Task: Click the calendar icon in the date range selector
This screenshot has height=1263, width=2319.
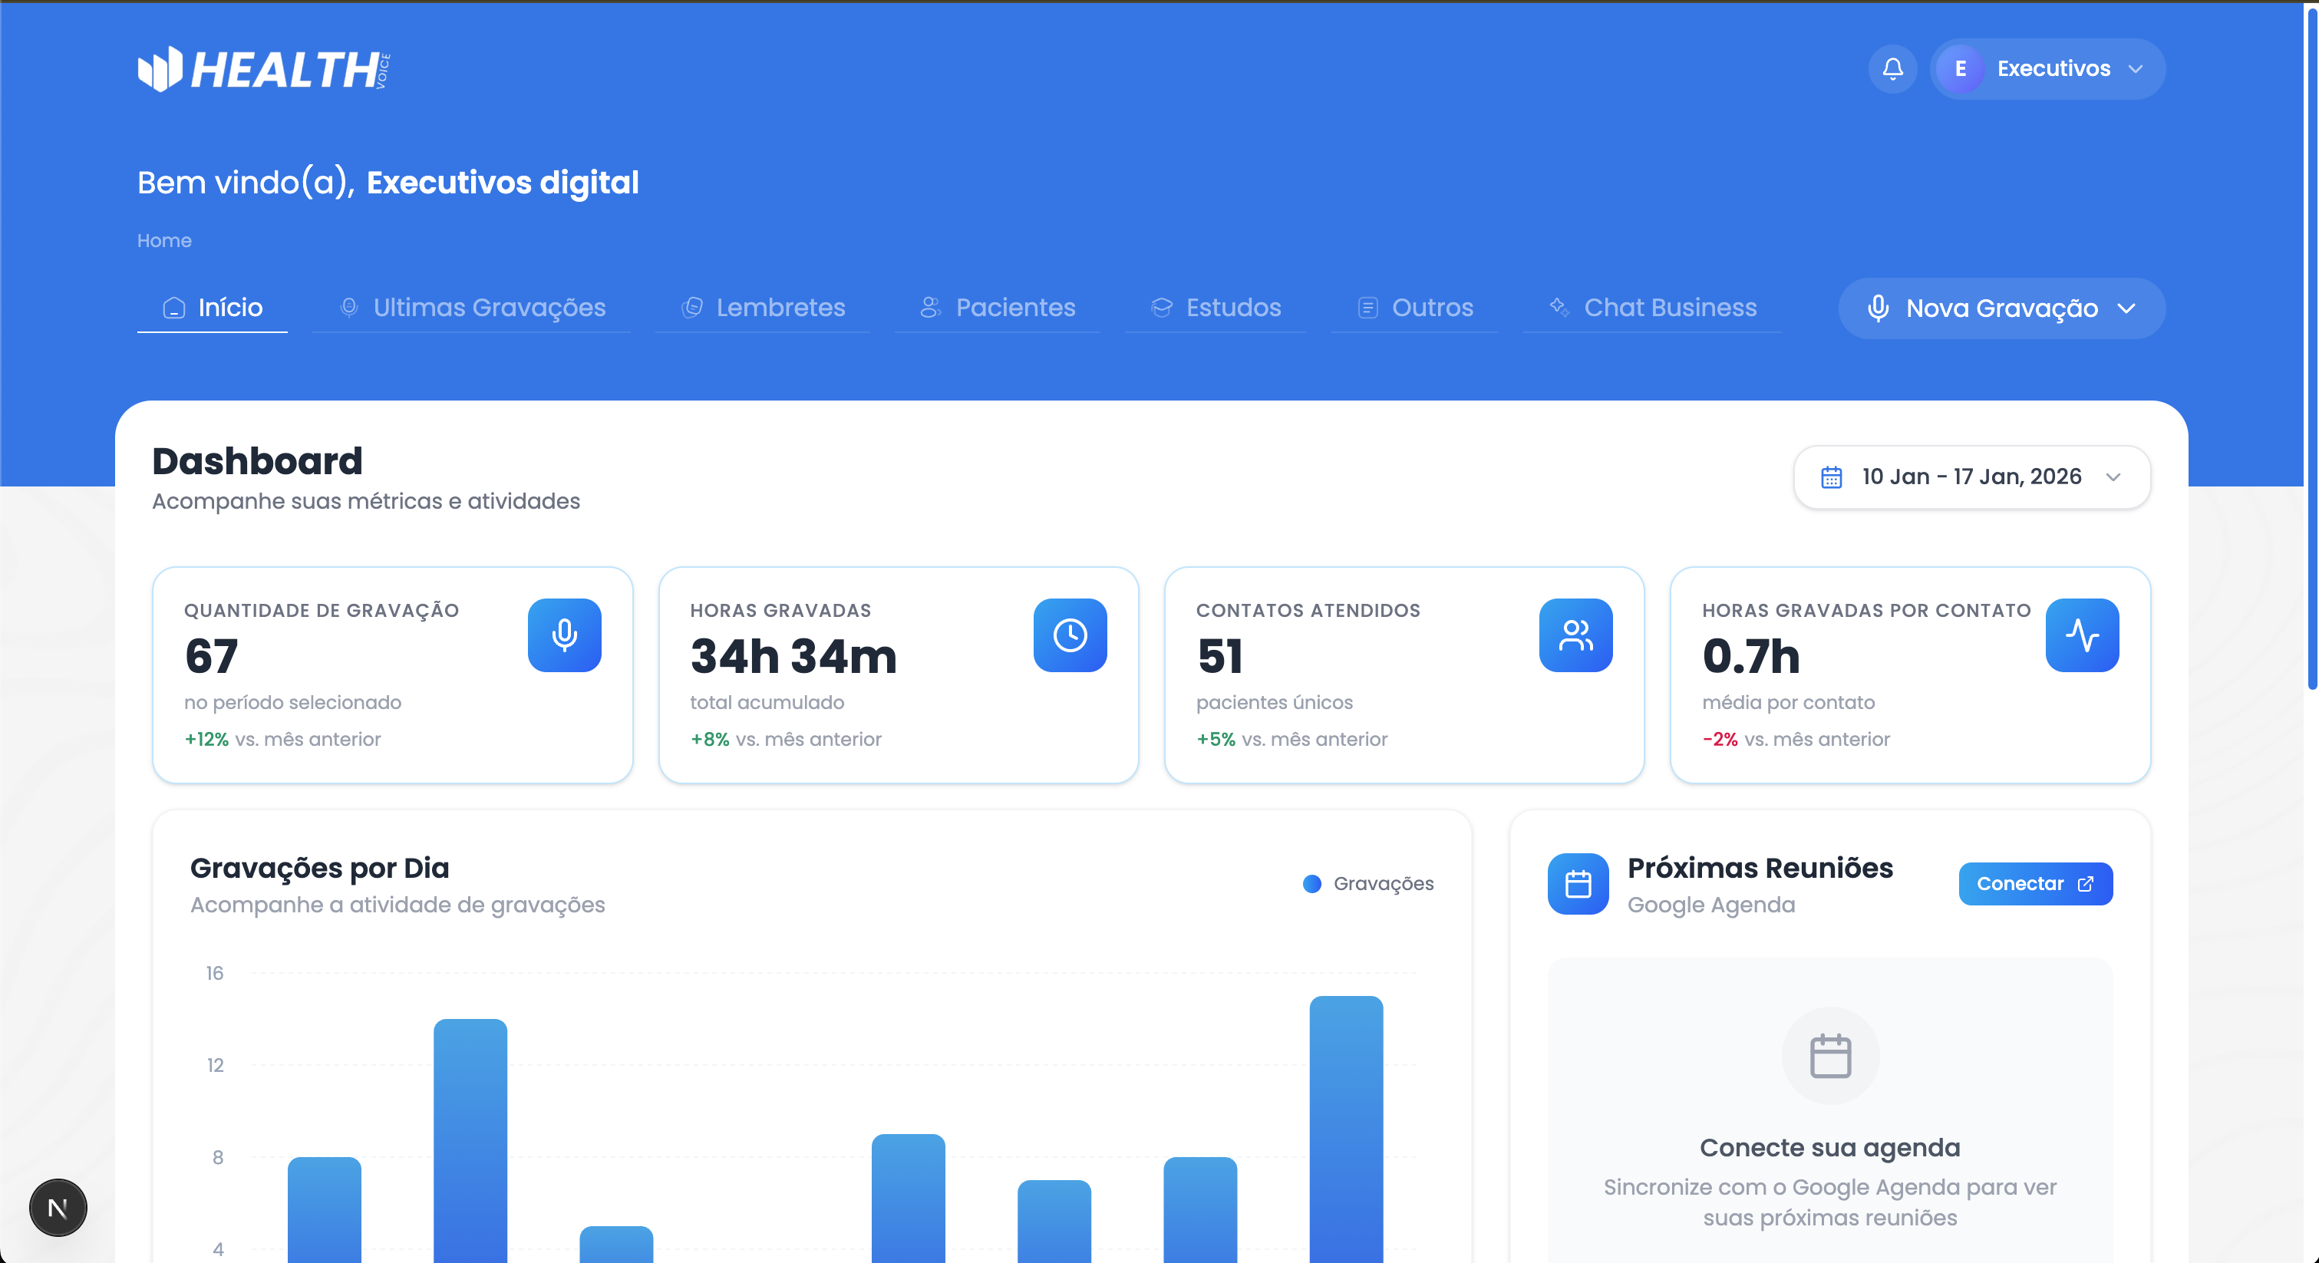Action: click(1832, 477)
